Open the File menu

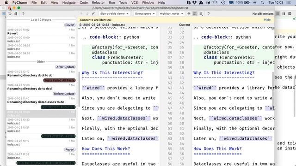click(34, 2)
